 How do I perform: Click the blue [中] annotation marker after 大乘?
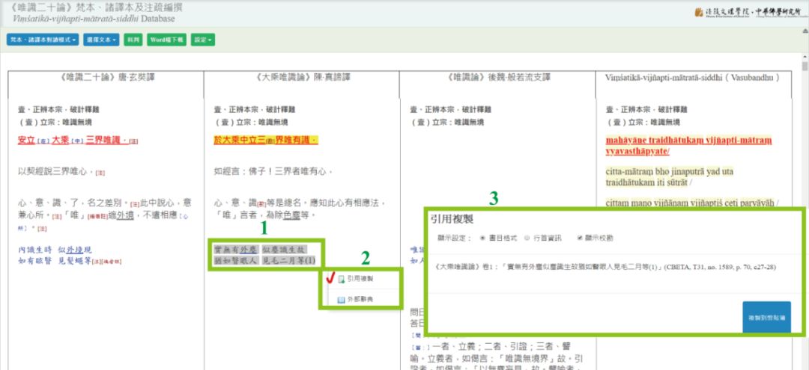76,141
